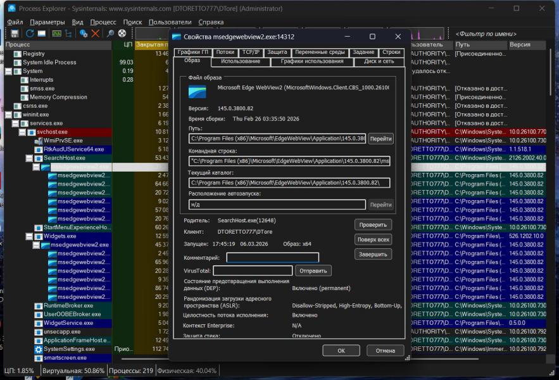Click the Save floppy disk toolbar icon
559x380 pixels.
tap(15, 33)
